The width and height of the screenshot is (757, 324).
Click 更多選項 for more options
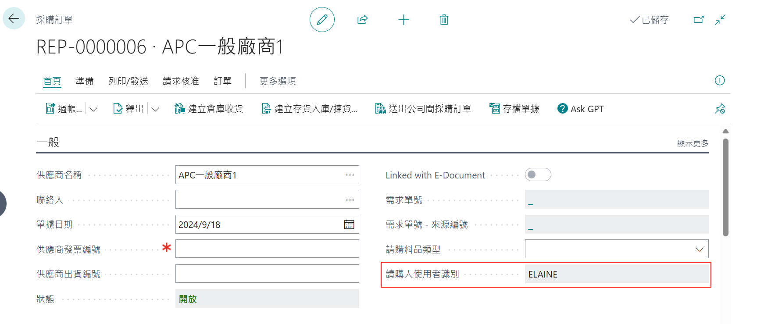click(x=278, y=81)
